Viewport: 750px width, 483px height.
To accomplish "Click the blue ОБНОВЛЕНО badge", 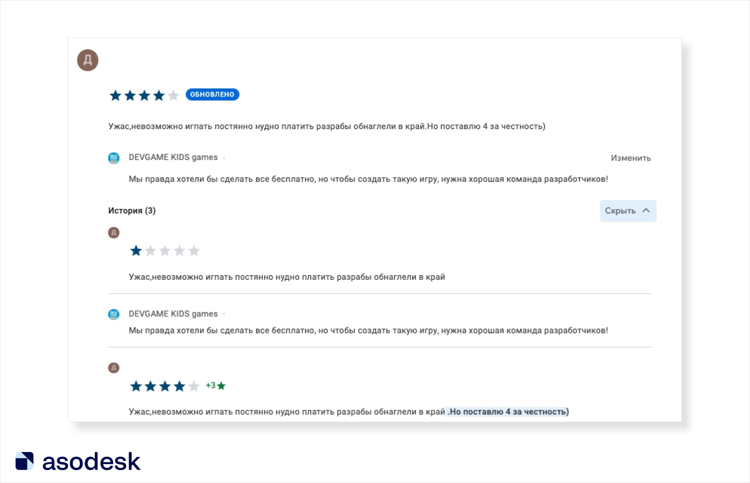I will [212, 95].
